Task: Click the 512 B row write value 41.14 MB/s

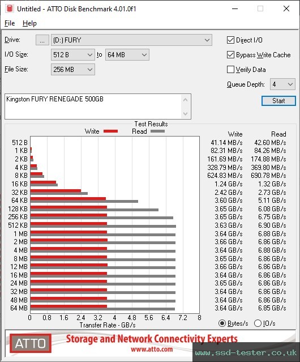Action: [226, 143]
